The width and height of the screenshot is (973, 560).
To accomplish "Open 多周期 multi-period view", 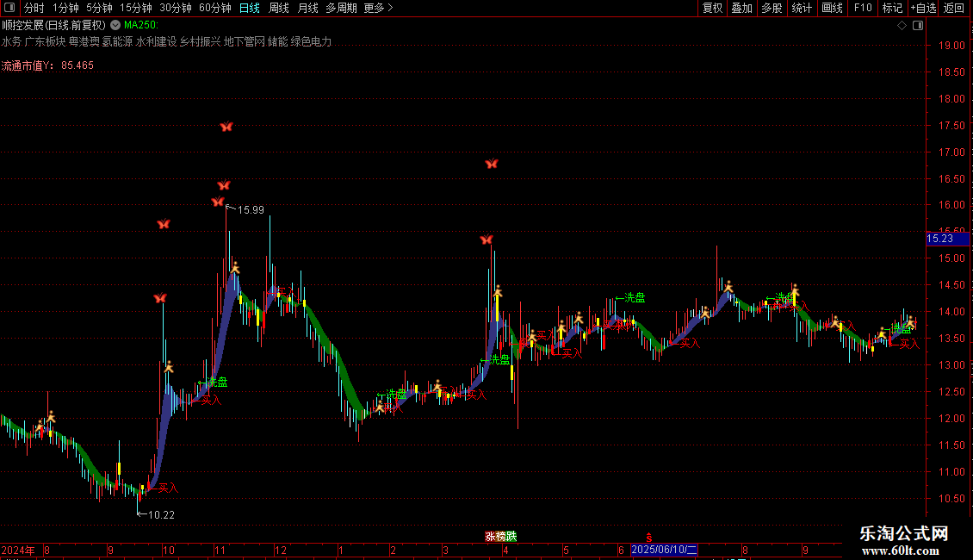I will [x=341, y=8].
